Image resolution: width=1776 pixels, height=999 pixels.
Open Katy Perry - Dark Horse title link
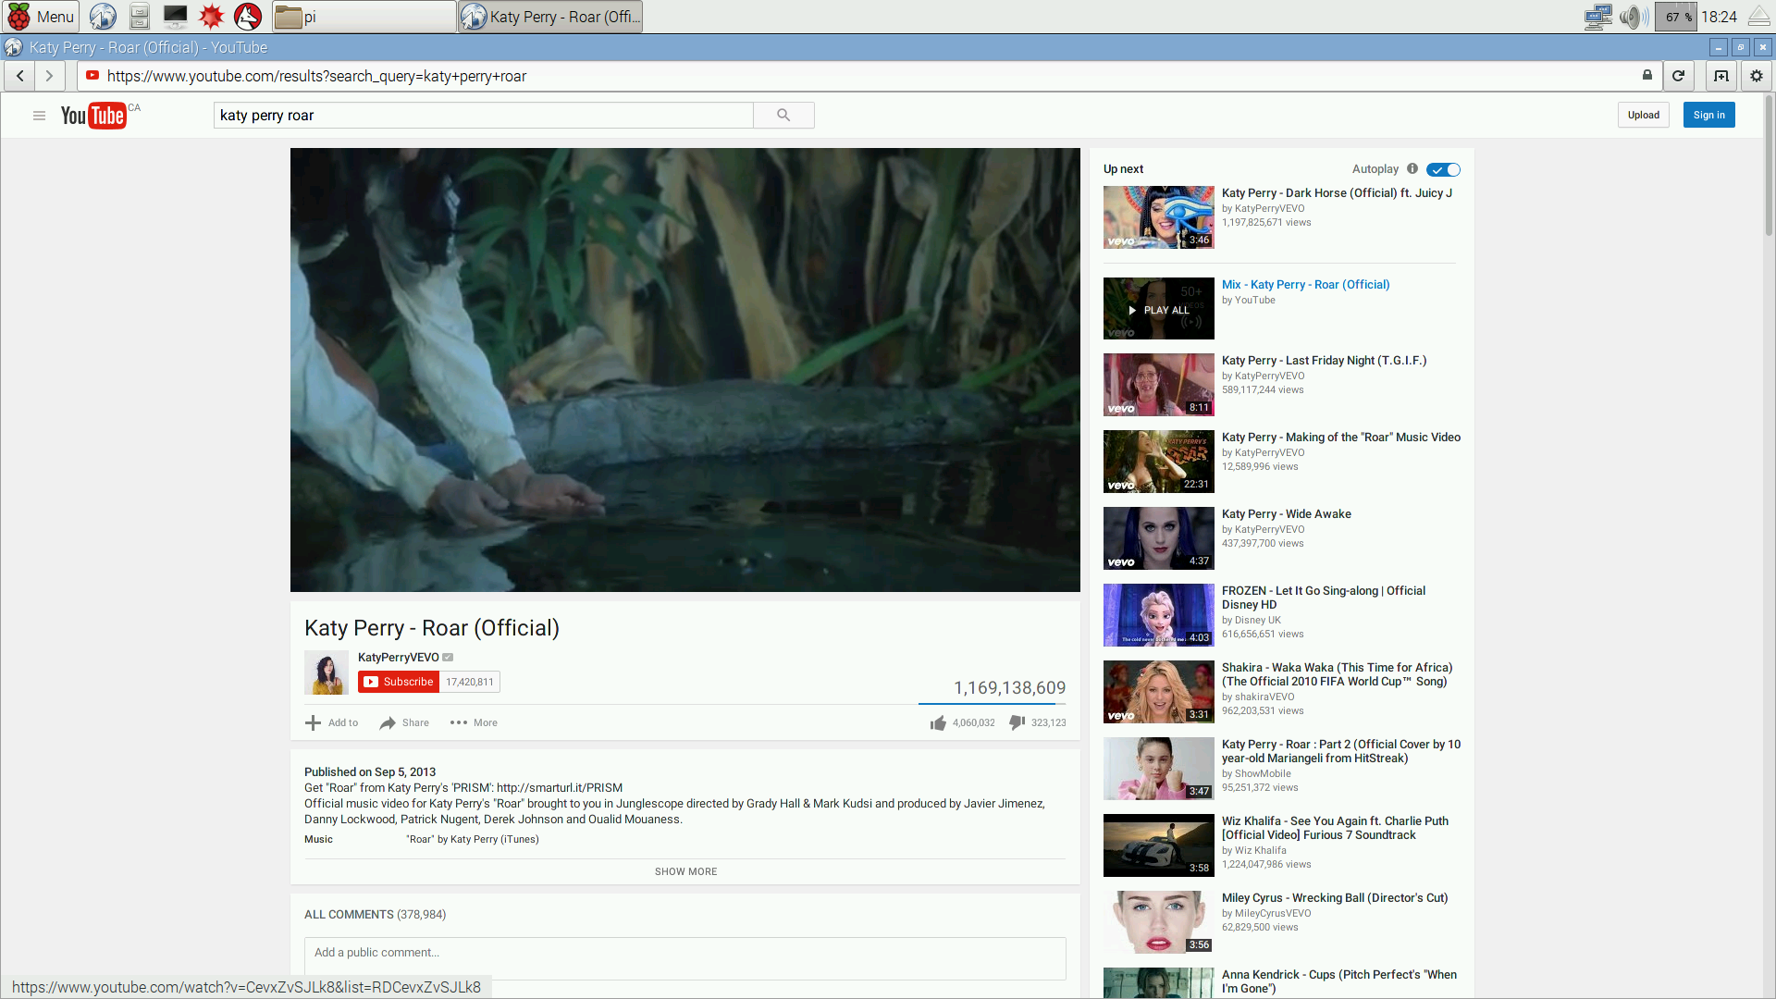[x=1337, y=193]
